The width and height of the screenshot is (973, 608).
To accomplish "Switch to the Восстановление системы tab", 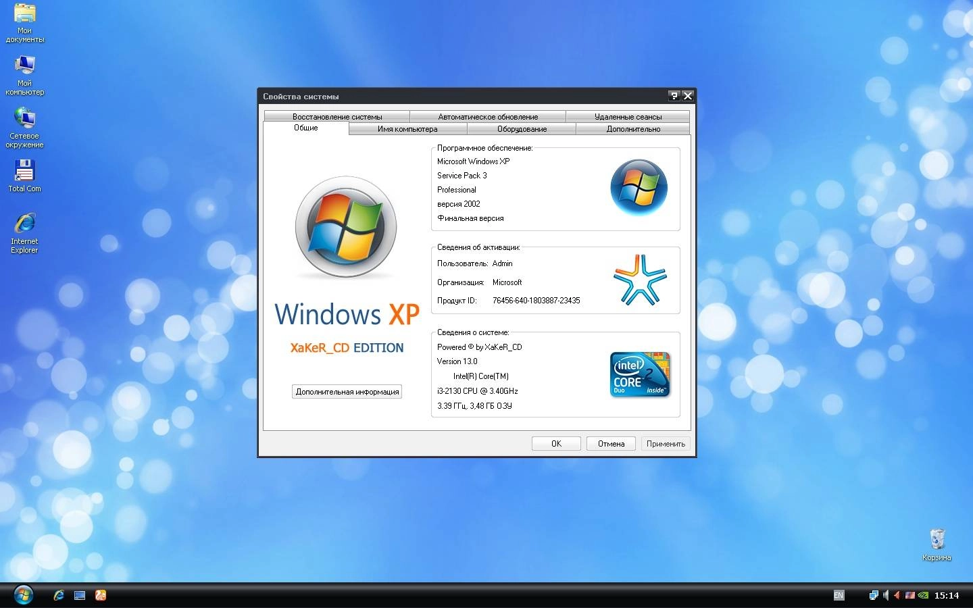I will click(337, 117).
